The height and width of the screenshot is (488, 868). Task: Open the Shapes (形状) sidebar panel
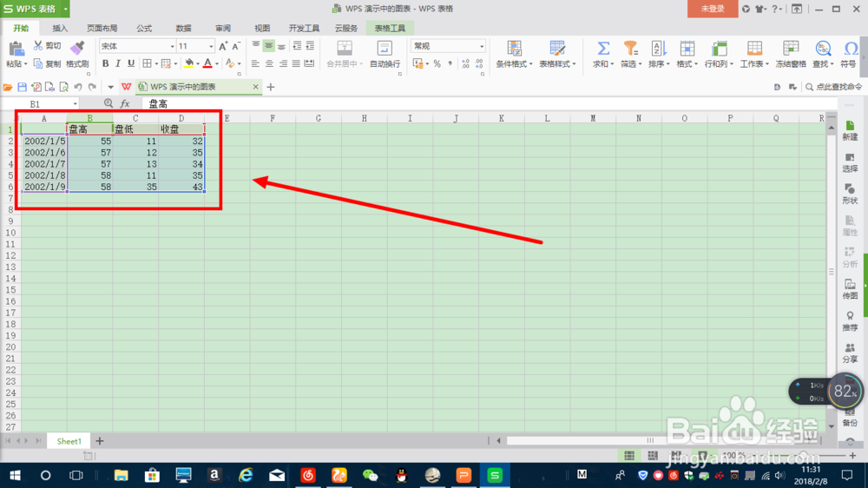[850, 195]
